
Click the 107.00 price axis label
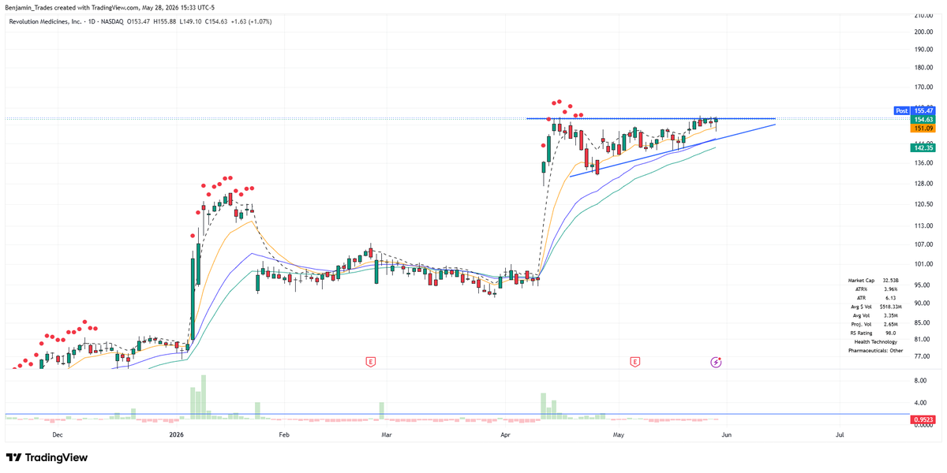924,244
